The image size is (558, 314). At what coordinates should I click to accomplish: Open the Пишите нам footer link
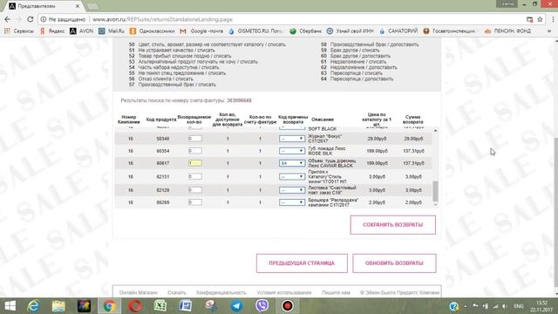[x=336, y=293]
